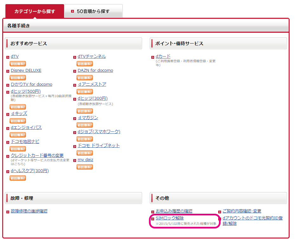Image resolution: width=295 pixels, height=242 pixels.
Task: Click red arrow icon beside dアニメストア
Action: 75,85
